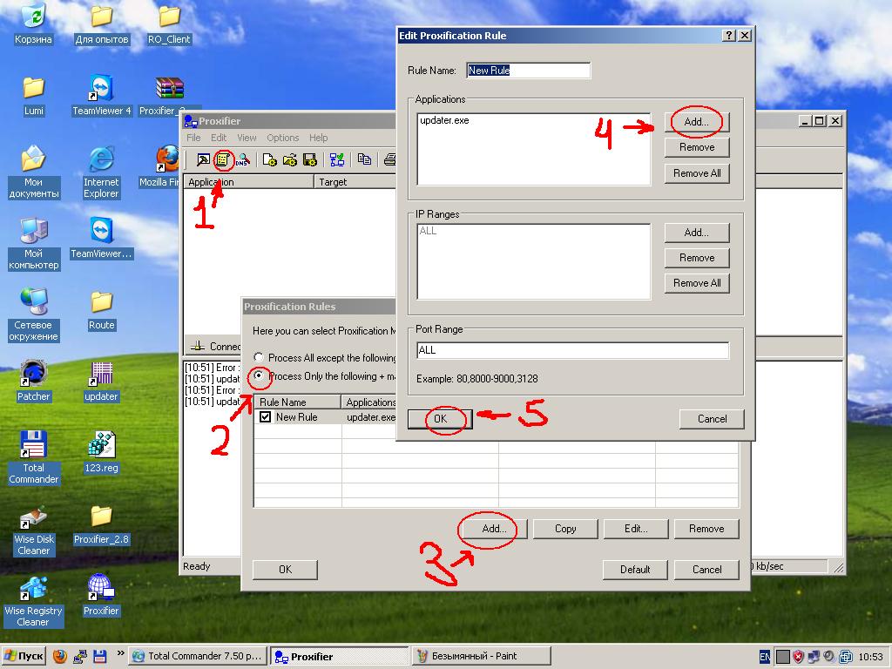Screen dimensions: 892x669
Task: Switch to Total Commander in the taskbar
Action: (x=197, y=656)
